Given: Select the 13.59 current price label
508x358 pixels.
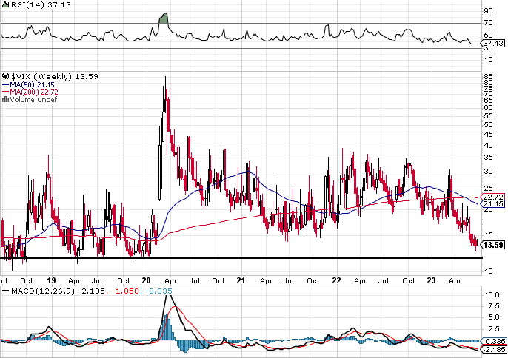Looking at the screenshot, I should coord(492,245).
